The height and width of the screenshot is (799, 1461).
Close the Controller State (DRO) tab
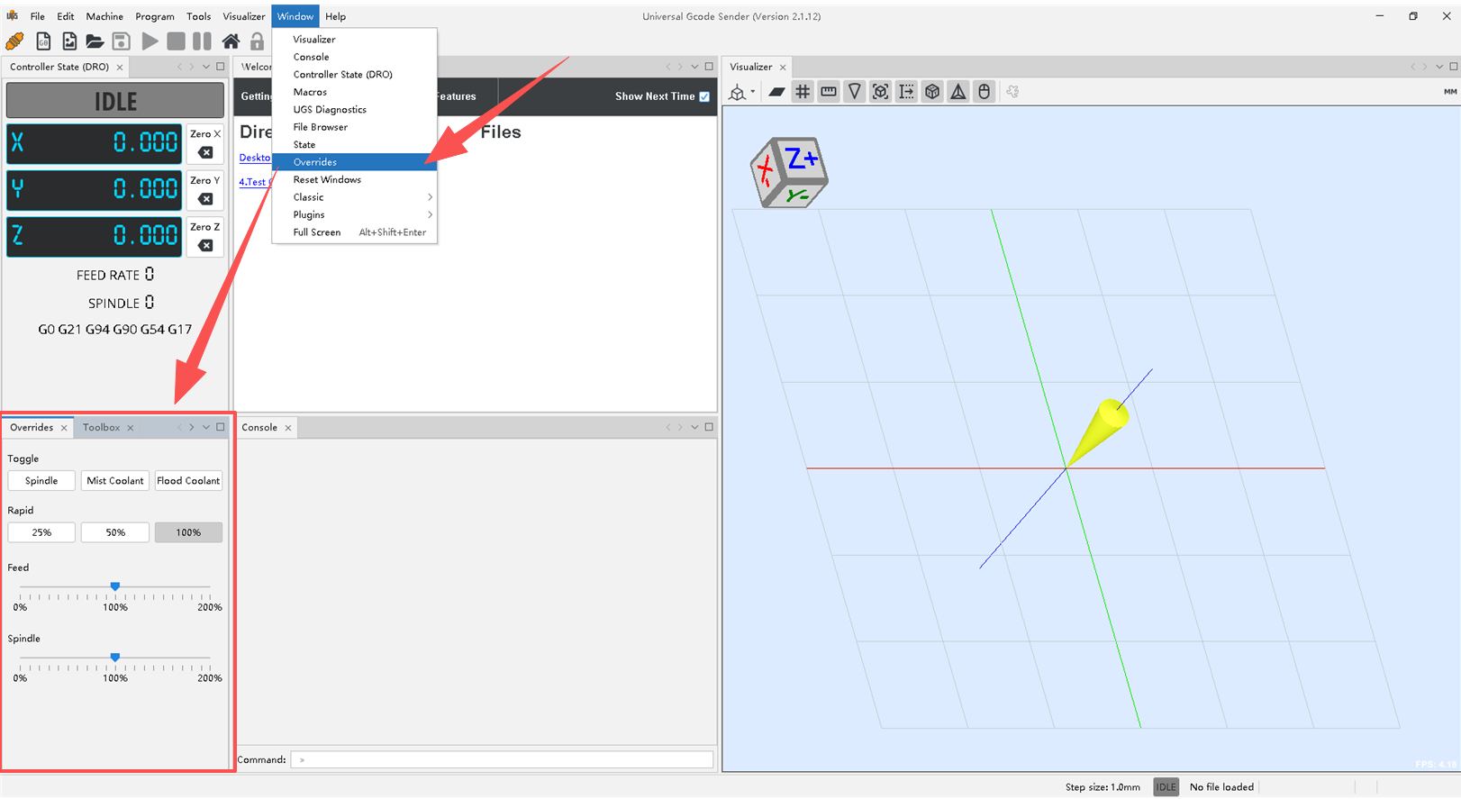click(x=120, y=68)
